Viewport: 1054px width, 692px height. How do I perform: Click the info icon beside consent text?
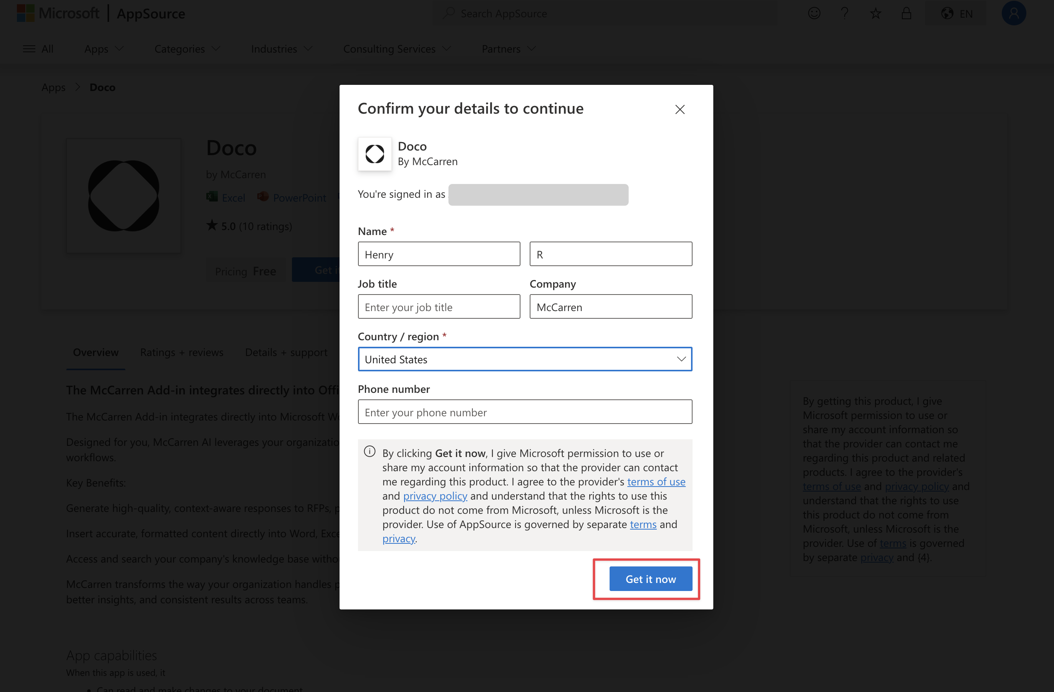370,452
